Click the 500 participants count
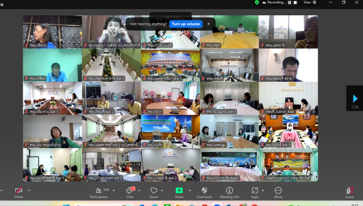Image resolution: width=363 pixels, height=206 pixels. [x=106, y=190]
